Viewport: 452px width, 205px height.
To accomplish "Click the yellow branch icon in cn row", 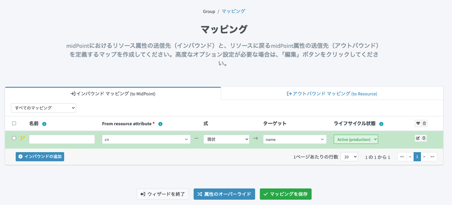I will click(x=22, y=138).
